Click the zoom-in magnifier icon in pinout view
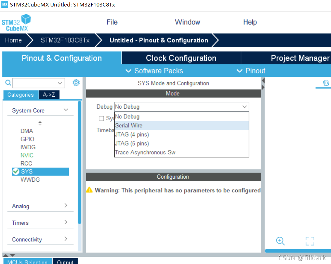 (x=280, y=241)
